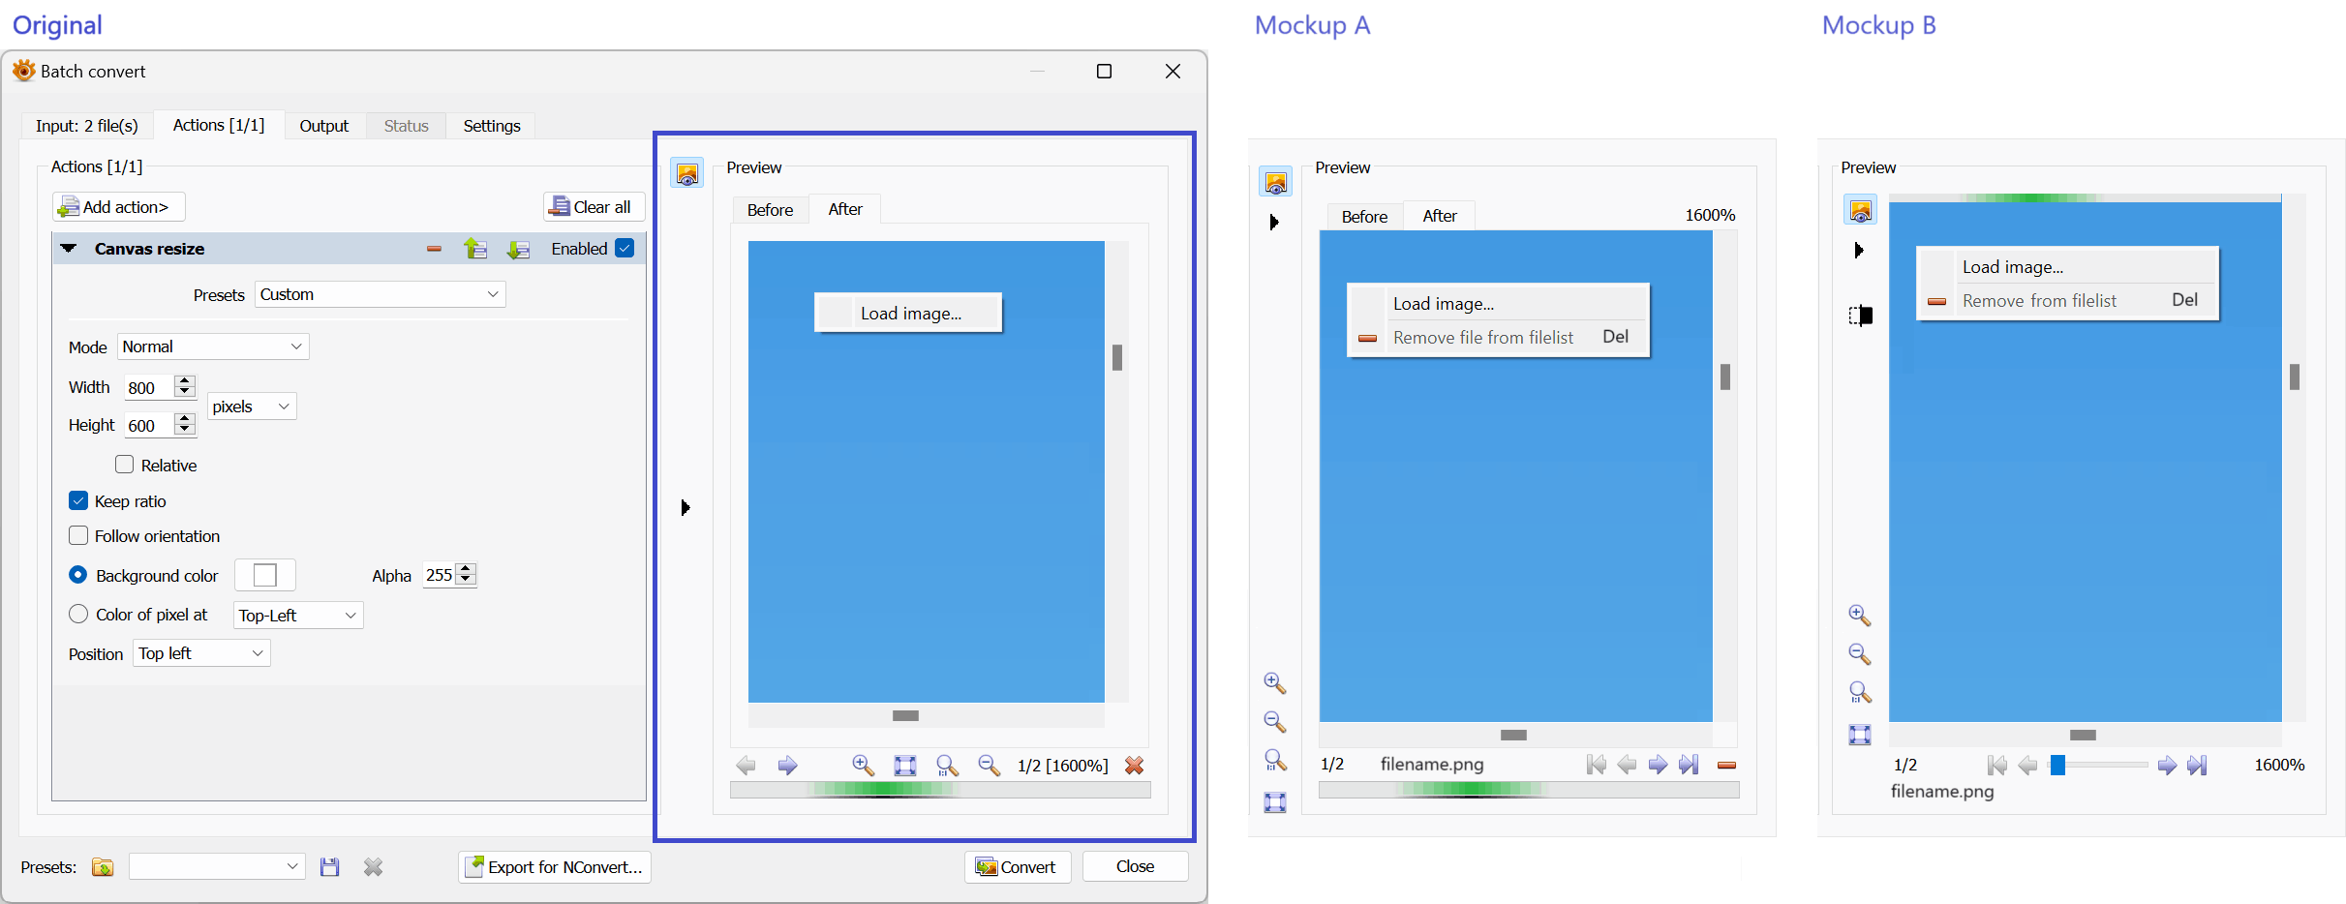This screenshot has width=2346, height=904.
Task: Jump to last image in Mockup A
Action: pyautogui.click(x=1690, y=765)
